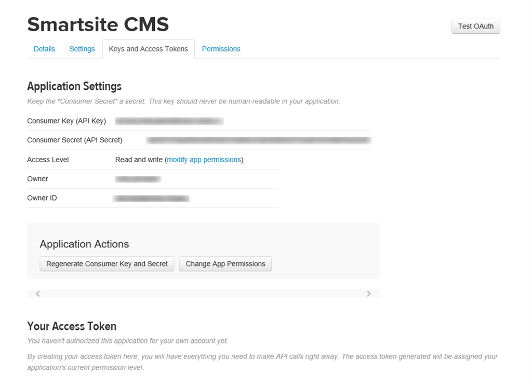
Task: Click the Test OAuth button
Action: 476,26
